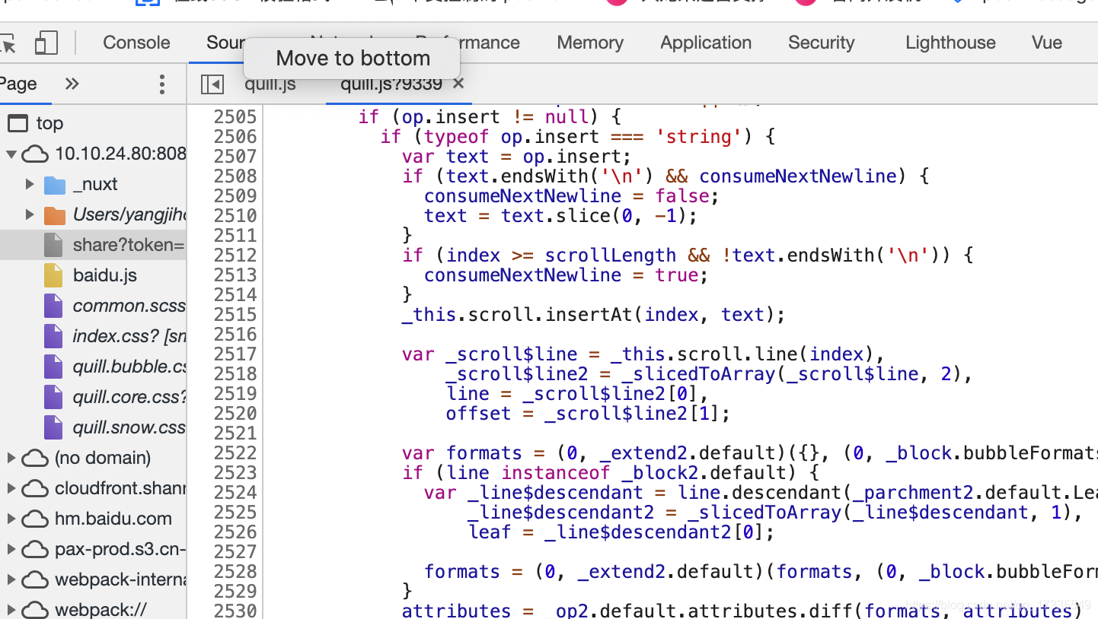The image size is (1098, 619).
Task: Expand the (no domain) node
Action: coord(11,458)
